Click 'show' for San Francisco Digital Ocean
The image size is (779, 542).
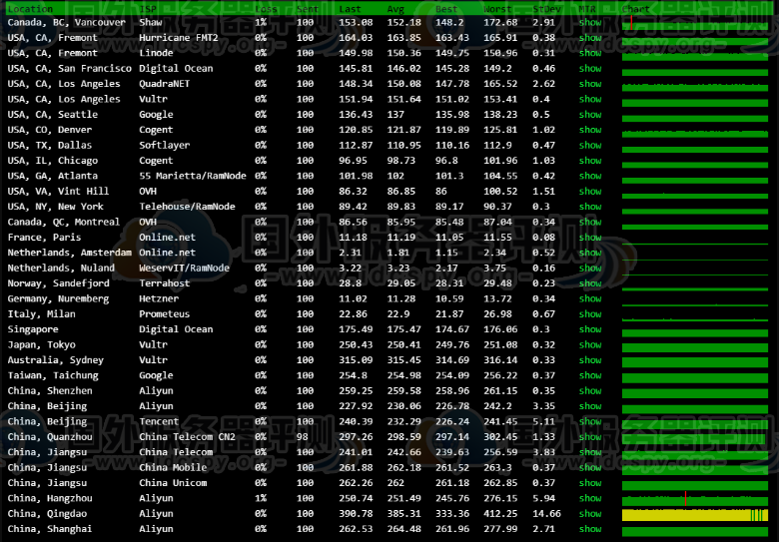tap(589, 69)
